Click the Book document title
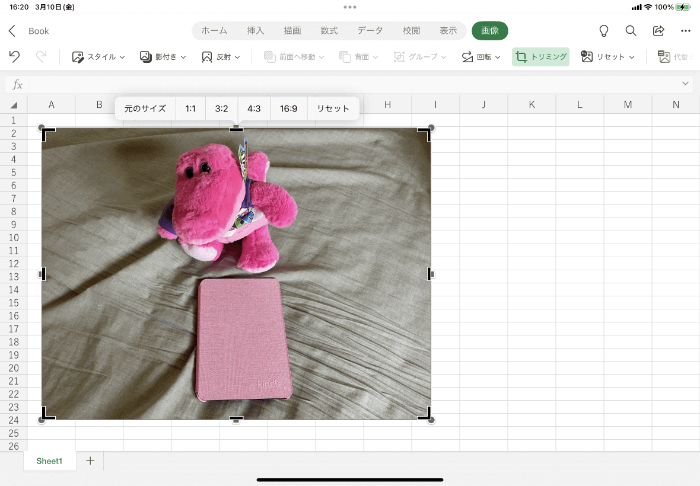Image resolution: width=700 pixels, height=486 pixels. tap(39, 31)
